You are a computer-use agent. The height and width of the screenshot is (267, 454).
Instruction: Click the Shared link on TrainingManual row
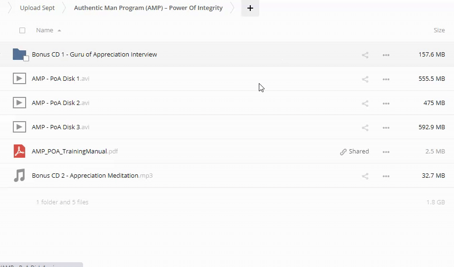[354, 152]
